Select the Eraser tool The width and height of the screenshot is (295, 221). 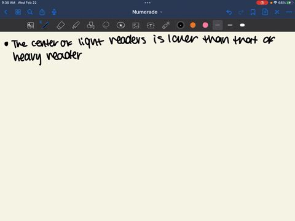(61, 25)
